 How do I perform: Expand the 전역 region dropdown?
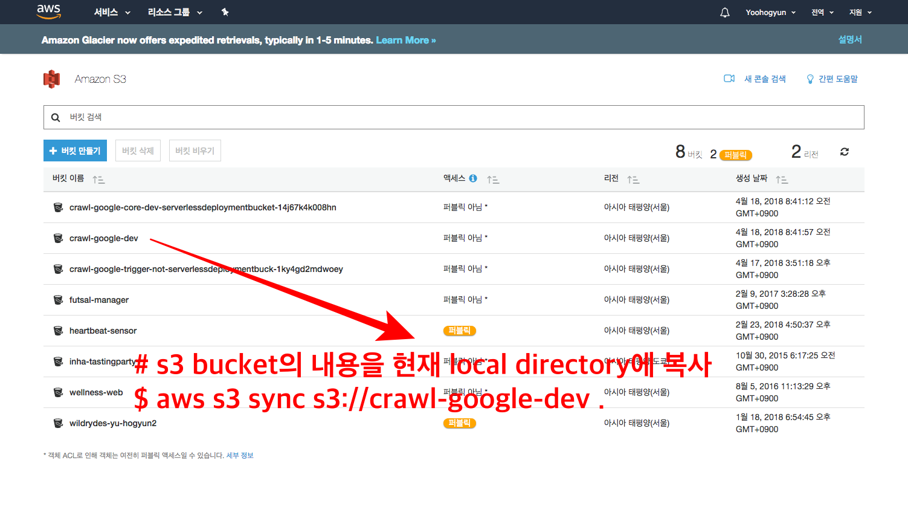click(x=822, y=12)
